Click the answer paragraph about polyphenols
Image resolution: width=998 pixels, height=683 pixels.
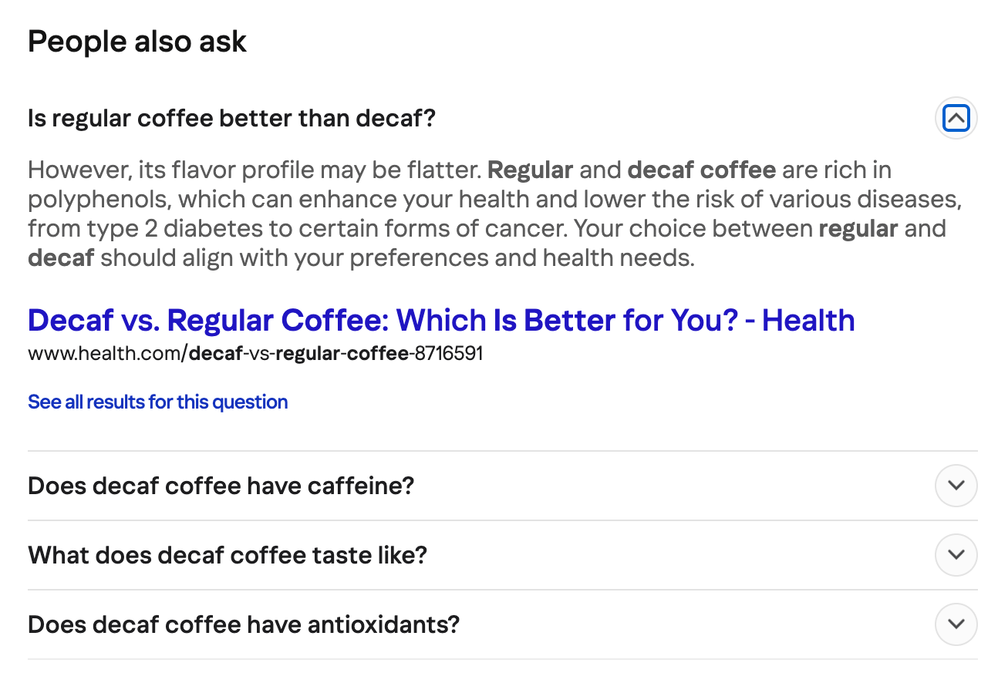(x=494, y=214)
